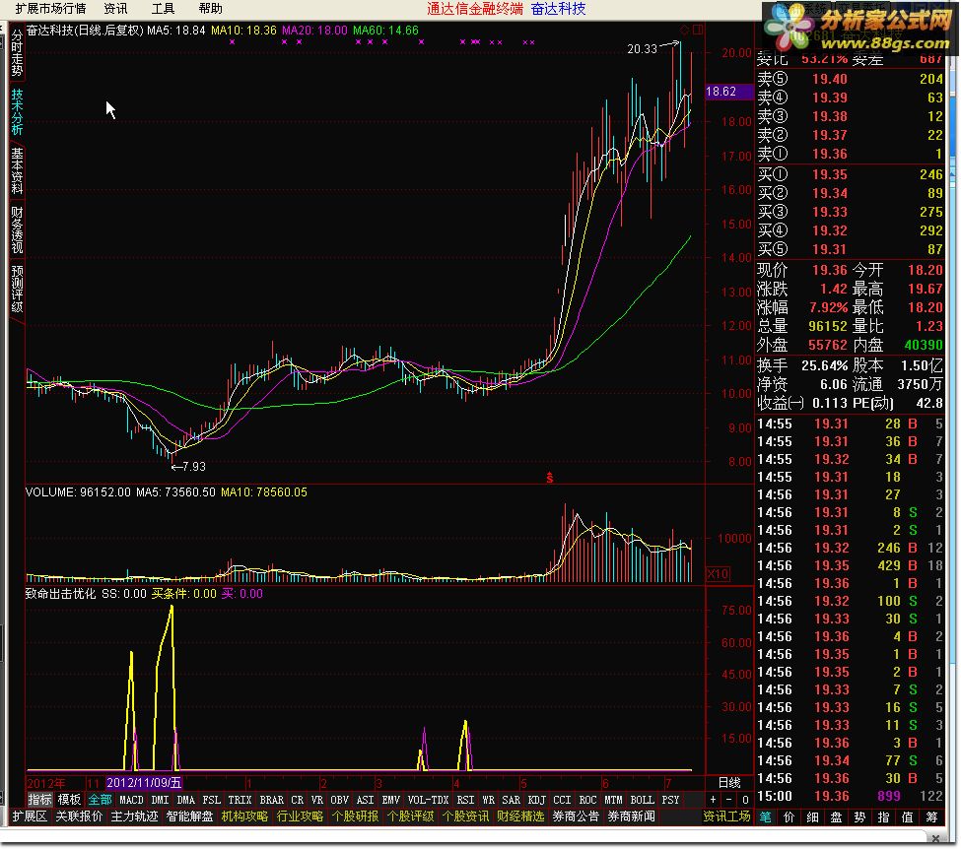Apply the TRIX indicator
The width and height of the screenshot is (961, 849).
(240, 800)
